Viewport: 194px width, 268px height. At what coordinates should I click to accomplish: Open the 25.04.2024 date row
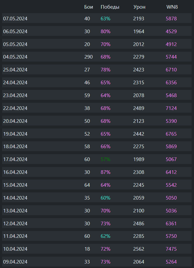15,70
